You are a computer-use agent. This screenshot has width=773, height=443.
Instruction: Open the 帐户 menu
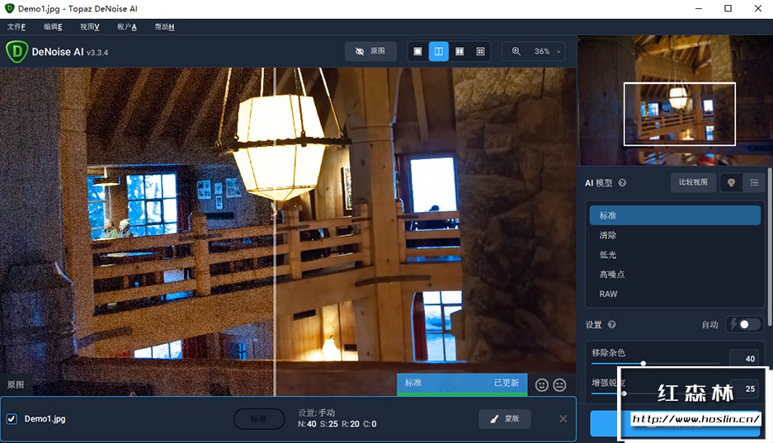(127, 26)
